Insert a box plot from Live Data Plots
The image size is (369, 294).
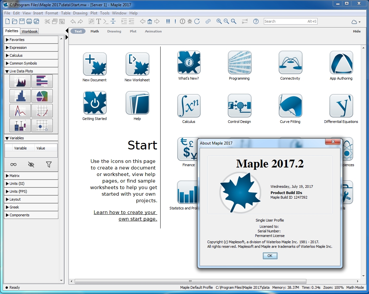[20, 126]
